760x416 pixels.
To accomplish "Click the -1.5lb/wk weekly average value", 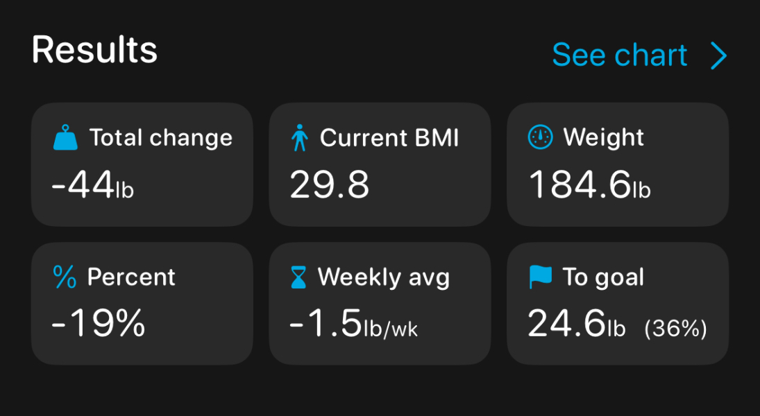I will [353, 324].
